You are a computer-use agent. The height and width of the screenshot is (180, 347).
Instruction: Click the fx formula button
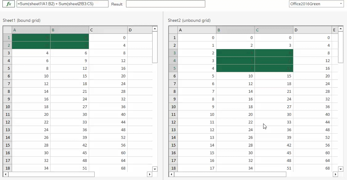click(x=9, y=4)
